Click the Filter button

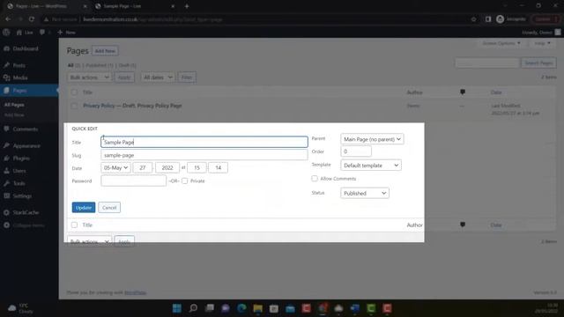pyautogui.click(x=187, y=77)
